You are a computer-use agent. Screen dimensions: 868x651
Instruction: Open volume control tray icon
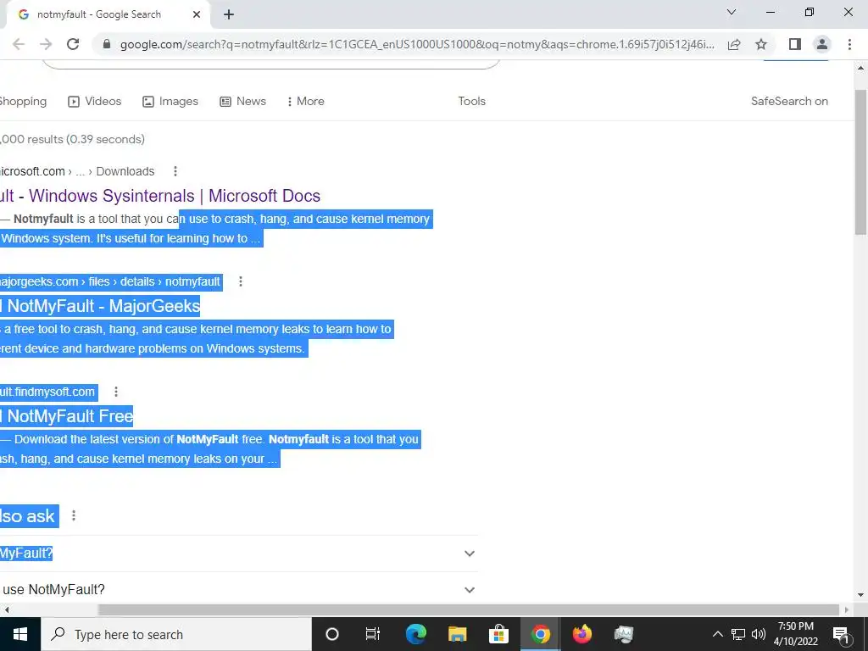point(759,634)
